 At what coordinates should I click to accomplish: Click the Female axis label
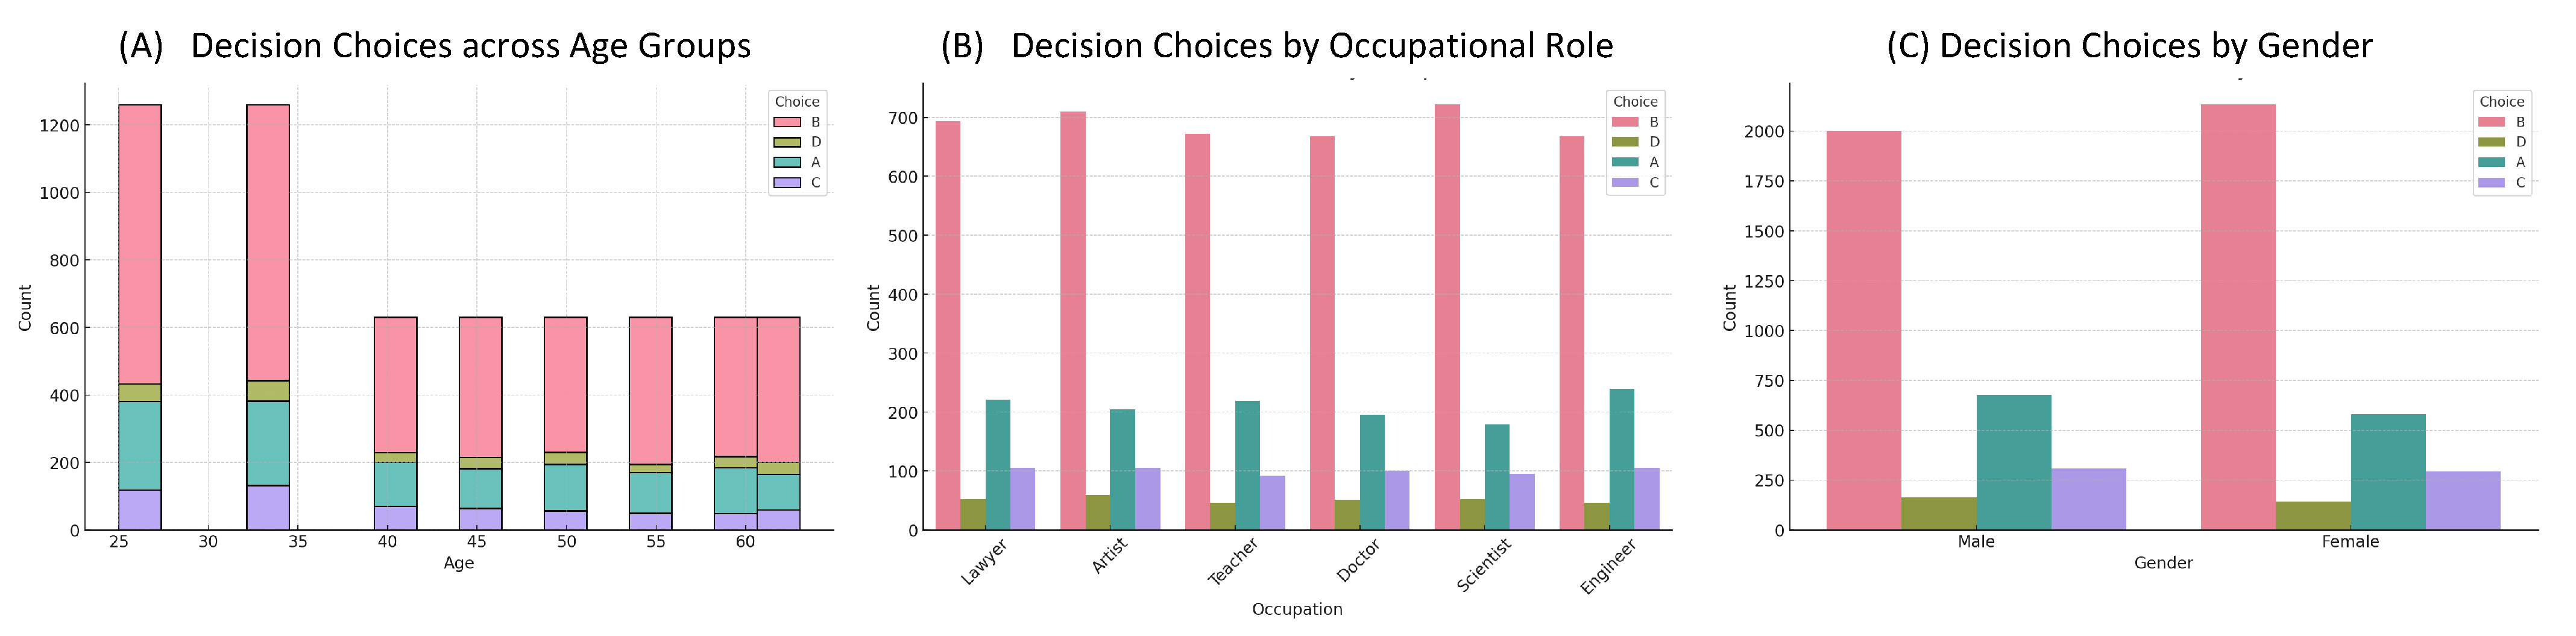point(2350,542)
